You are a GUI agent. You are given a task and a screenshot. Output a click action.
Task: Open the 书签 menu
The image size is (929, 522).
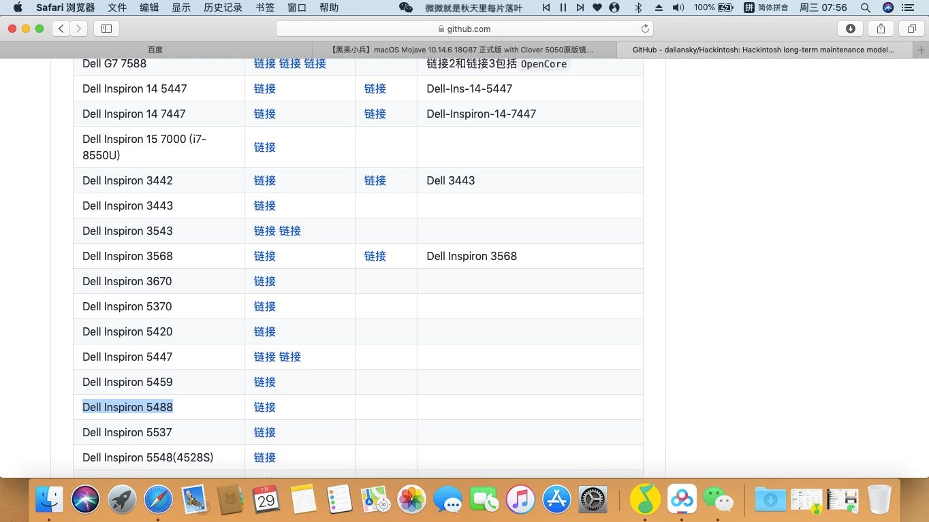[x=265, y=7]
